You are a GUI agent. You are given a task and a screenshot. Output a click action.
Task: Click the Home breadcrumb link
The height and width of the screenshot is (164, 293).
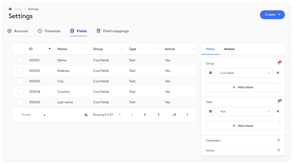[18, 9]
